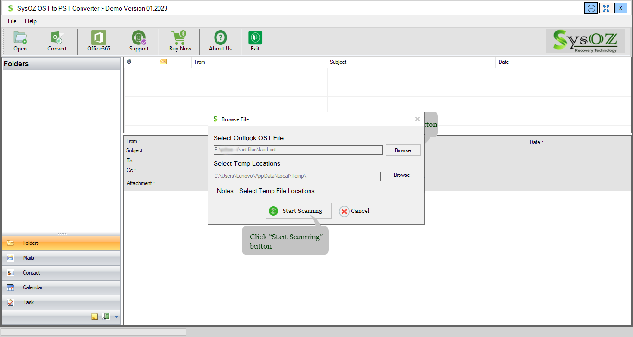Click the green Journal icon in navigation footer

[x=106, y=317]
